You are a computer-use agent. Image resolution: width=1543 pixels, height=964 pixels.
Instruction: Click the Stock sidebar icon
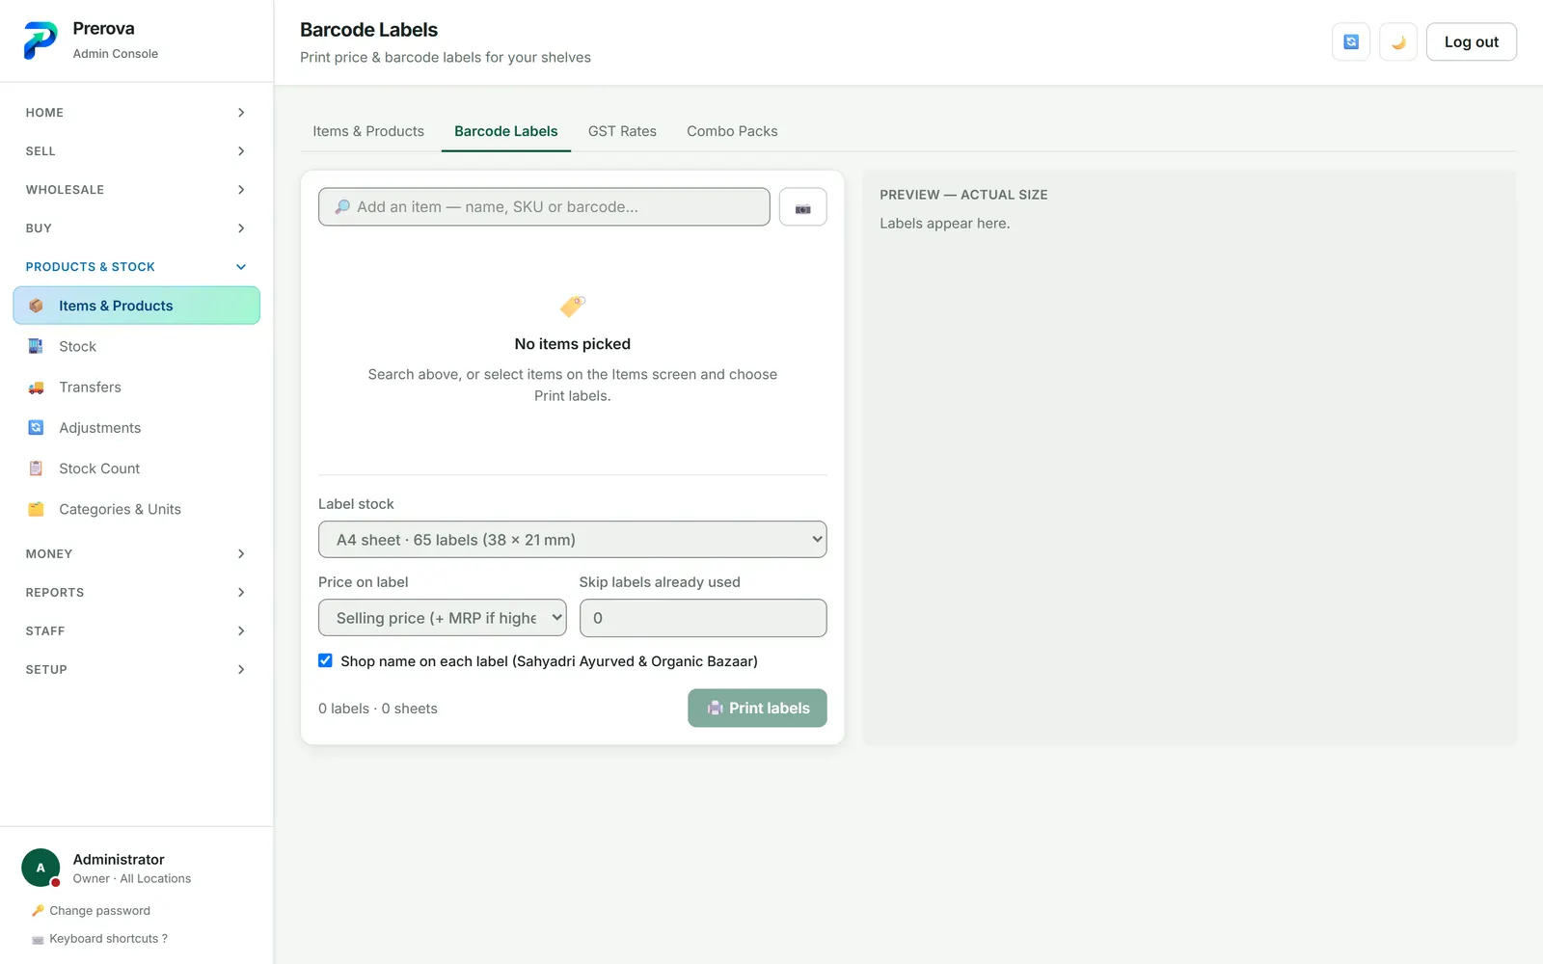tap(36, 346)
